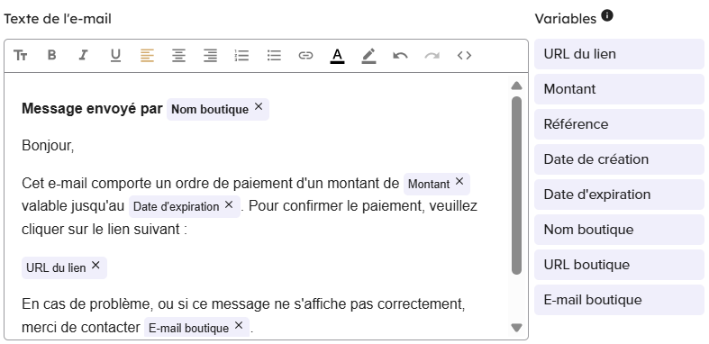709x344 pixels.
Task: Center align the text
Action: (x=178, y=56)
